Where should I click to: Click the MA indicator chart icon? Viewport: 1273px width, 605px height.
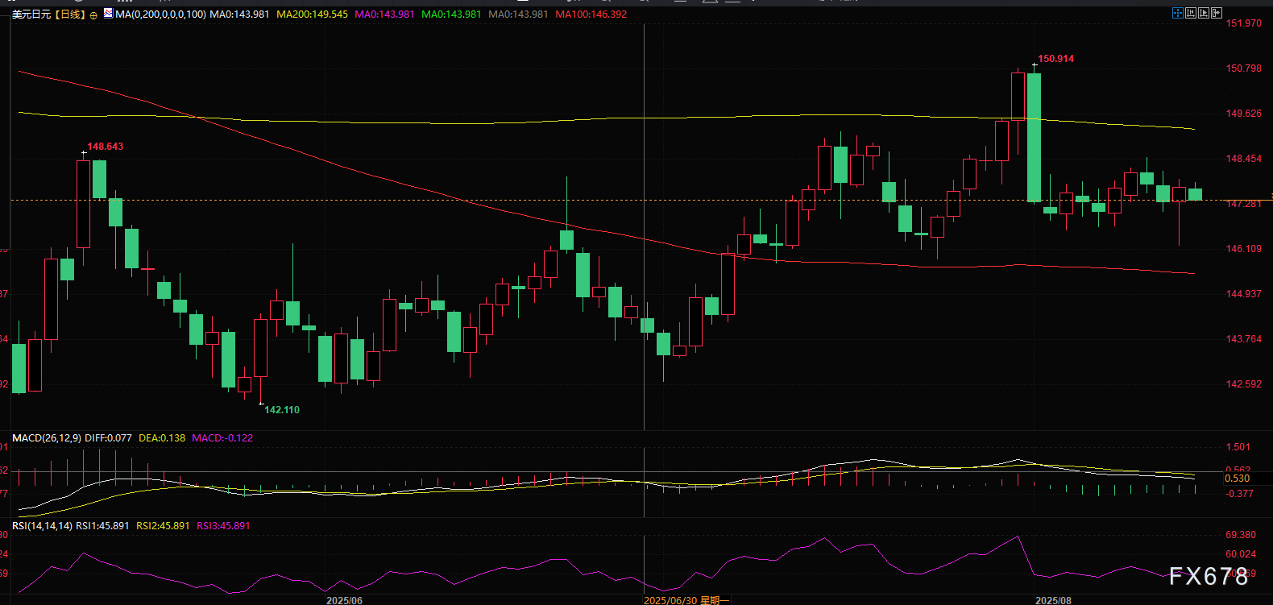click(x=108, y=14)
